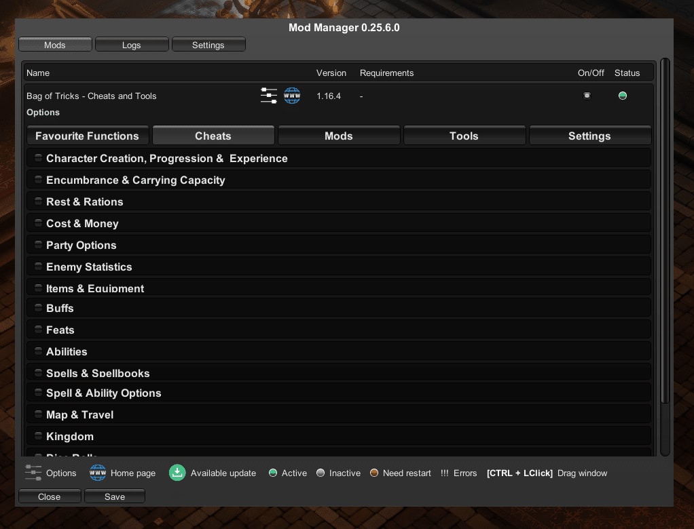694x529 pixels.
Task: Click the version number 1.16.4
Action: 329,96
